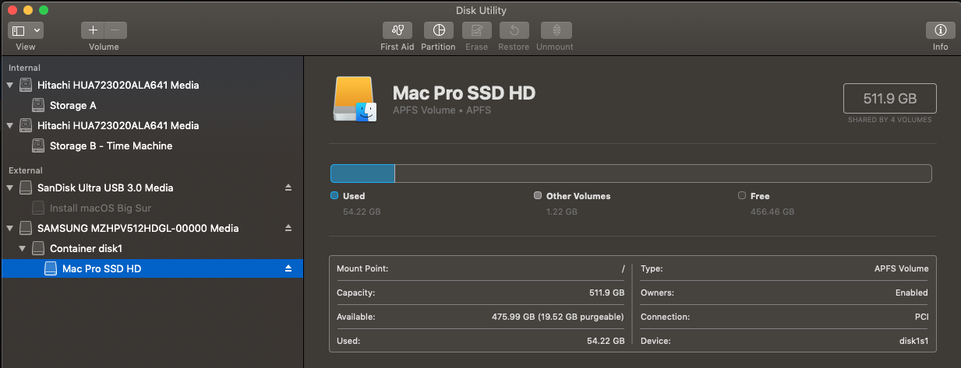Click the Unmount toolbar icon
This screenshot has height=368, width=961.
(556, 30)
